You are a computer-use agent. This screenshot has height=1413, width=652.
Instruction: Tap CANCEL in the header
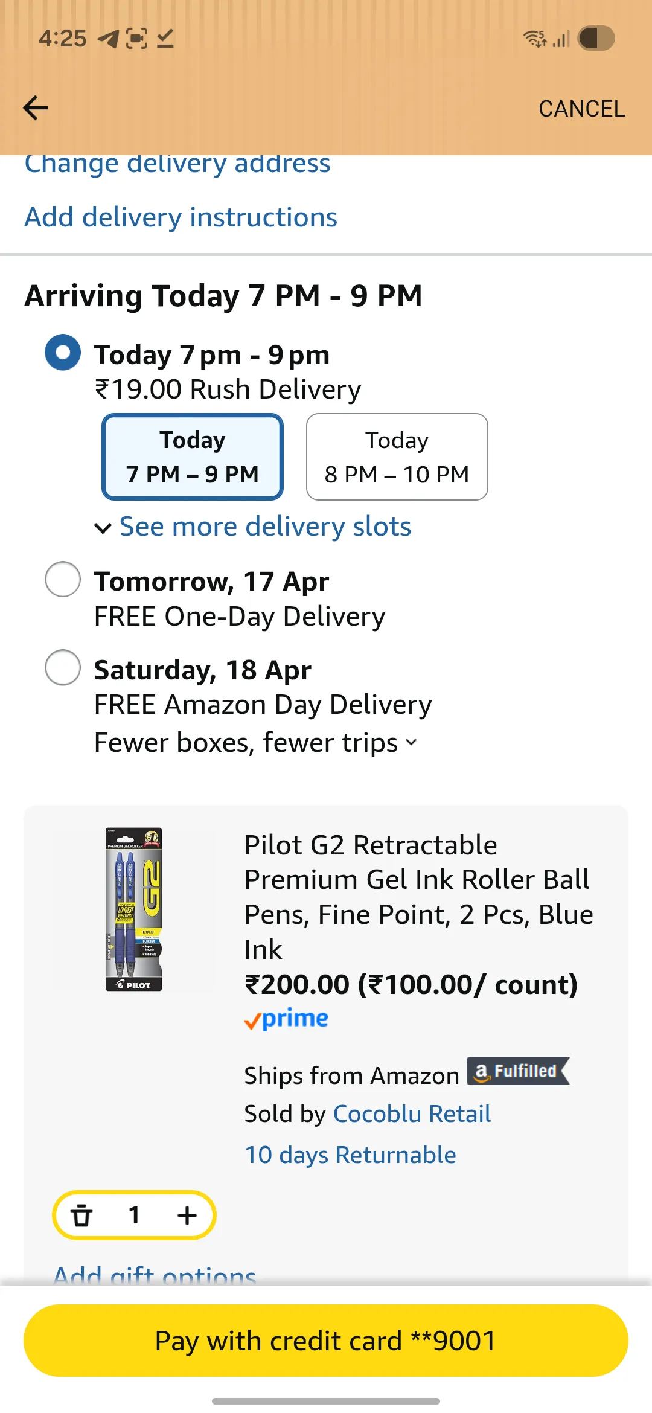click(x=581, y=109)
